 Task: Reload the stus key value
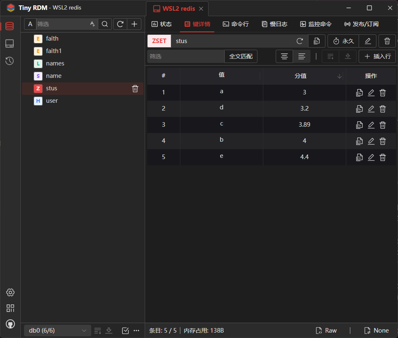click(300, 41)
